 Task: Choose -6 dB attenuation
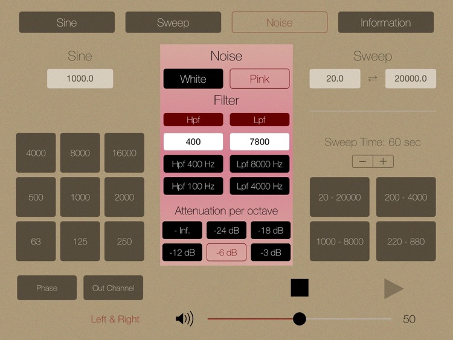[226, 252]
